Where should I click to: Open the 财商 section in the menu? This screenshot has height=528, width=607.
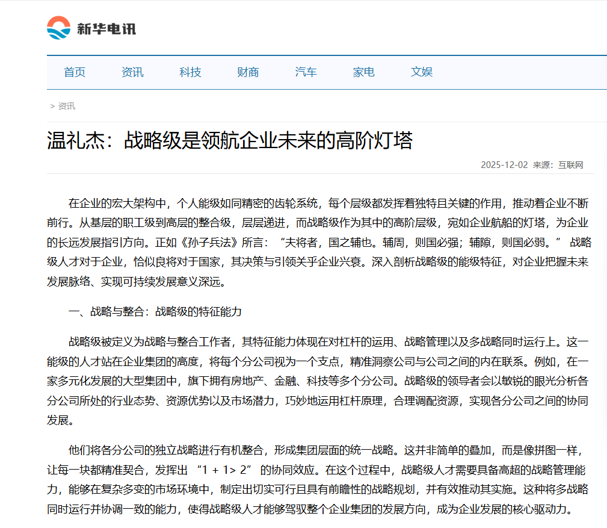(248, 72)
